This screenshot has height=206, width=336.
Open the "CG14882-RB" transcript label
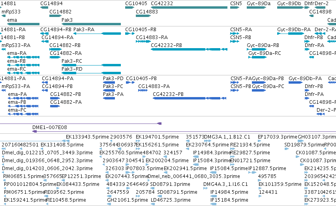point(65,45)
